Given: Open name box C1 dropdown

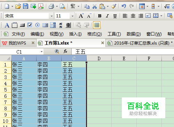Looking at the screenshot, I should click(x=41, y=52).
